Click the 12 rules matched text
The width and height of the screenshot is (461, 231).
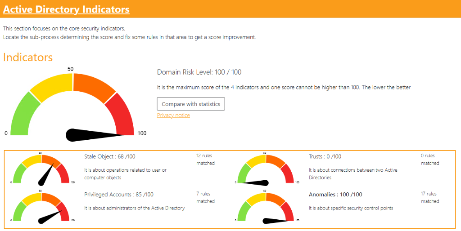[x=205, y=160]
